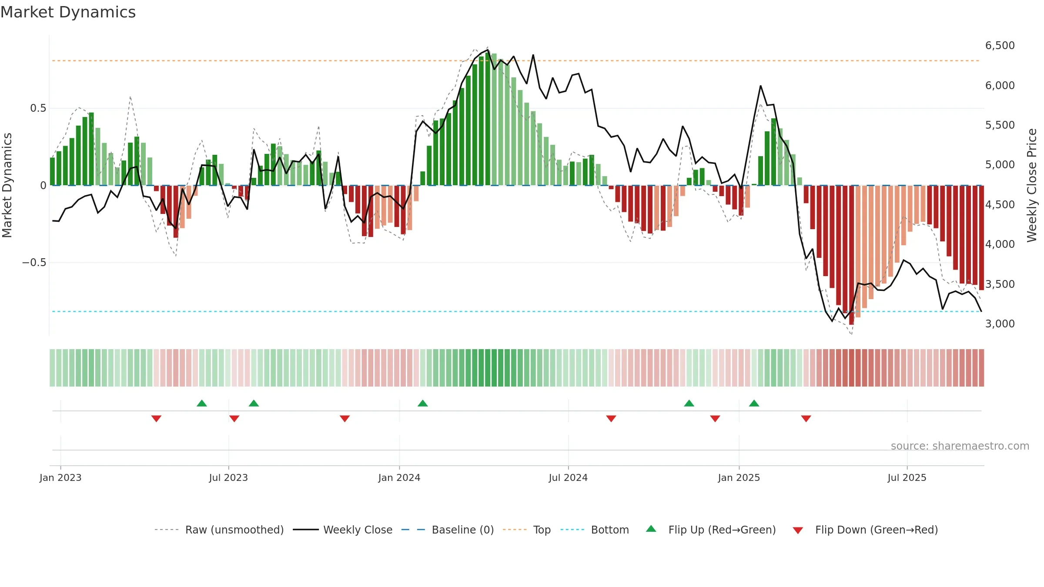1044x587 pixels.
Task: Click the green flip-up marker after Jan 2024
Action: pyautogui.click(x=423, y=403)
